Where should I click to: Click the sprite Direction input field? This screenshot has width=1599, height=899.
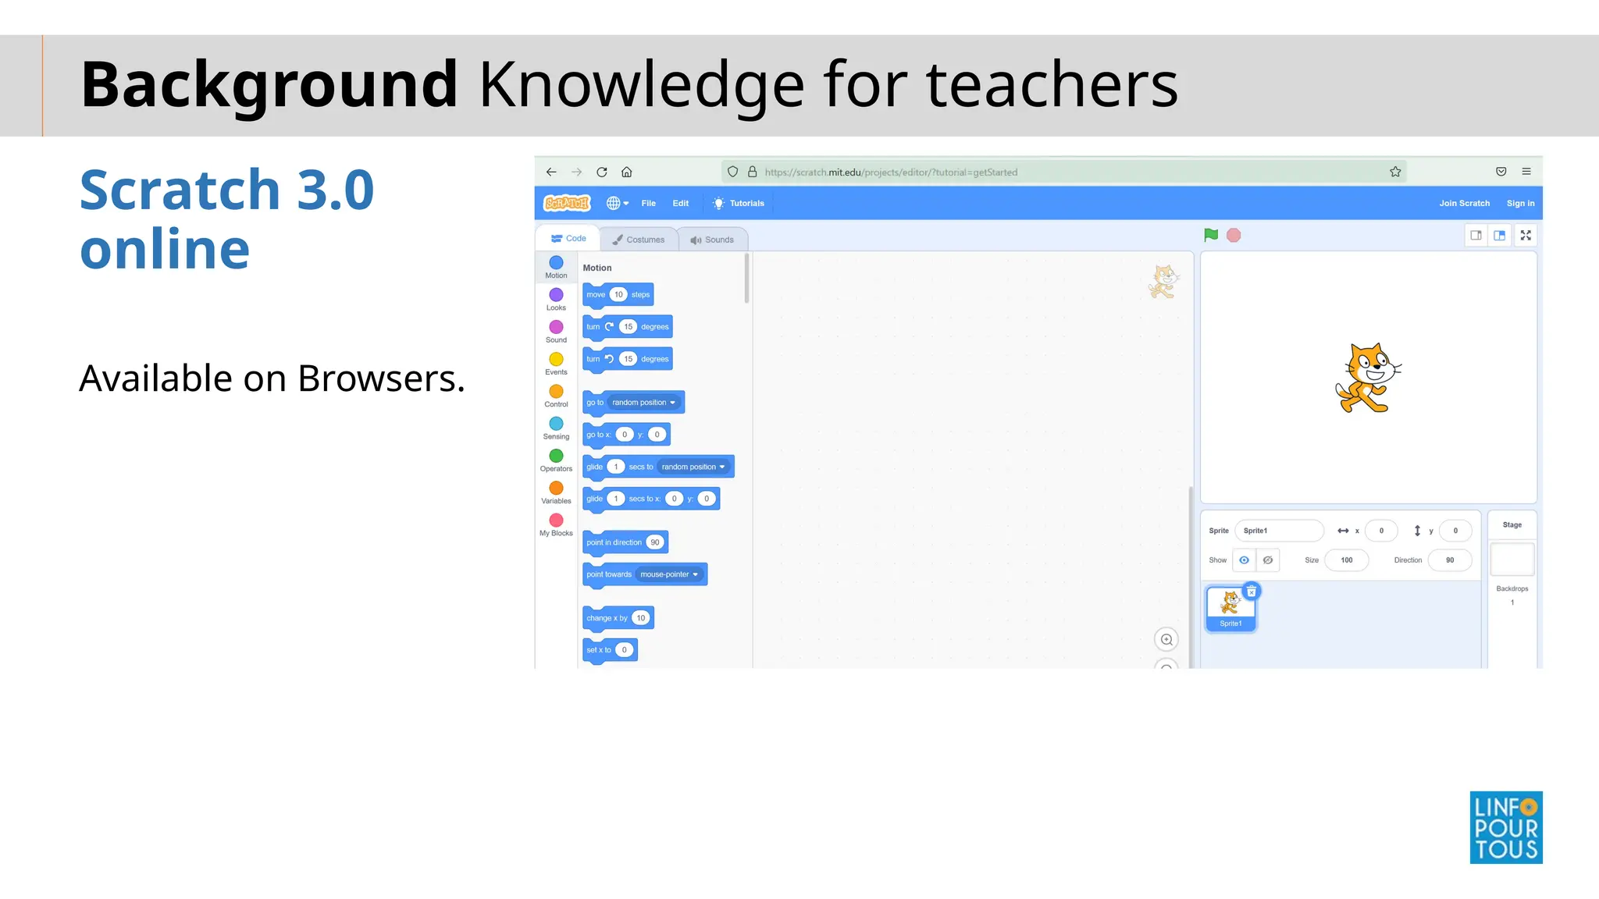pos(1450,560)
